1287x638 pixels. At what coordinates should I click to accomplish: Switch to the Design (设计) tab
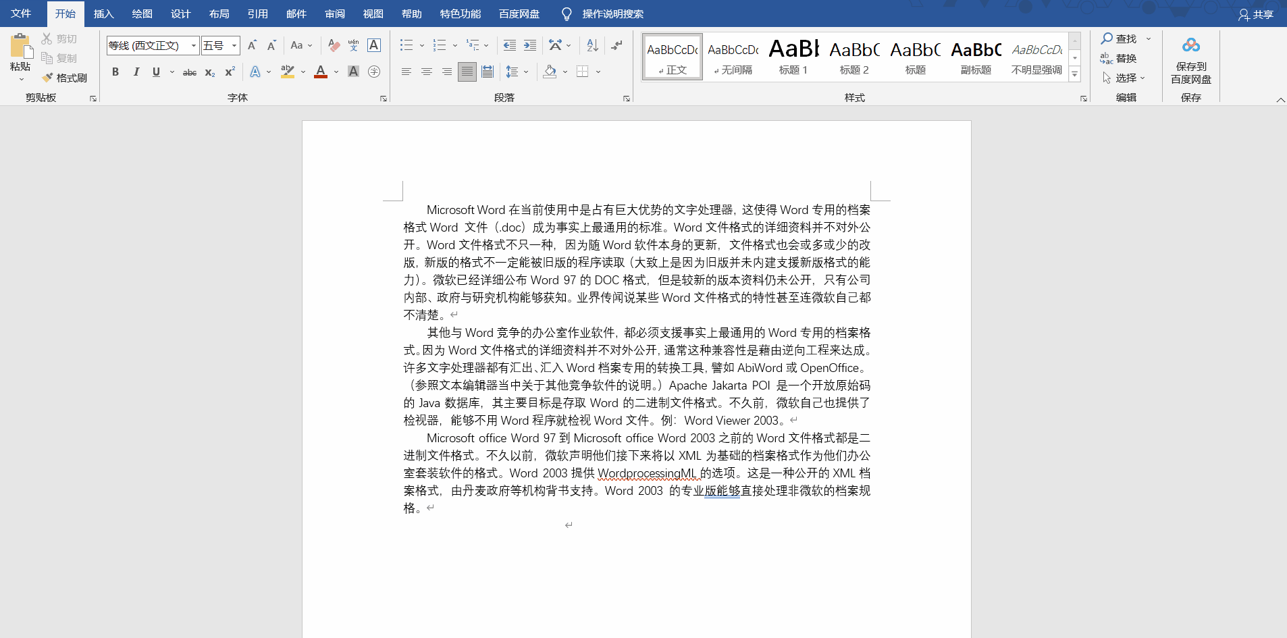(x=180, y=14)
